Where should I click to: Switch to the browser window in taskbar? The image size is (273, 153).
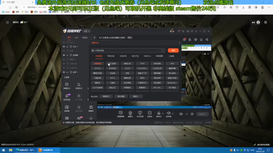point(26,150)
